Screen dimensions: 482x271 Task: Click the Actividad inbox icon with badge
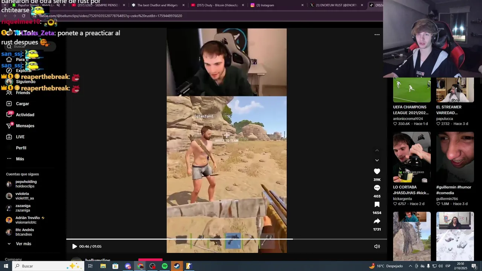9,114
